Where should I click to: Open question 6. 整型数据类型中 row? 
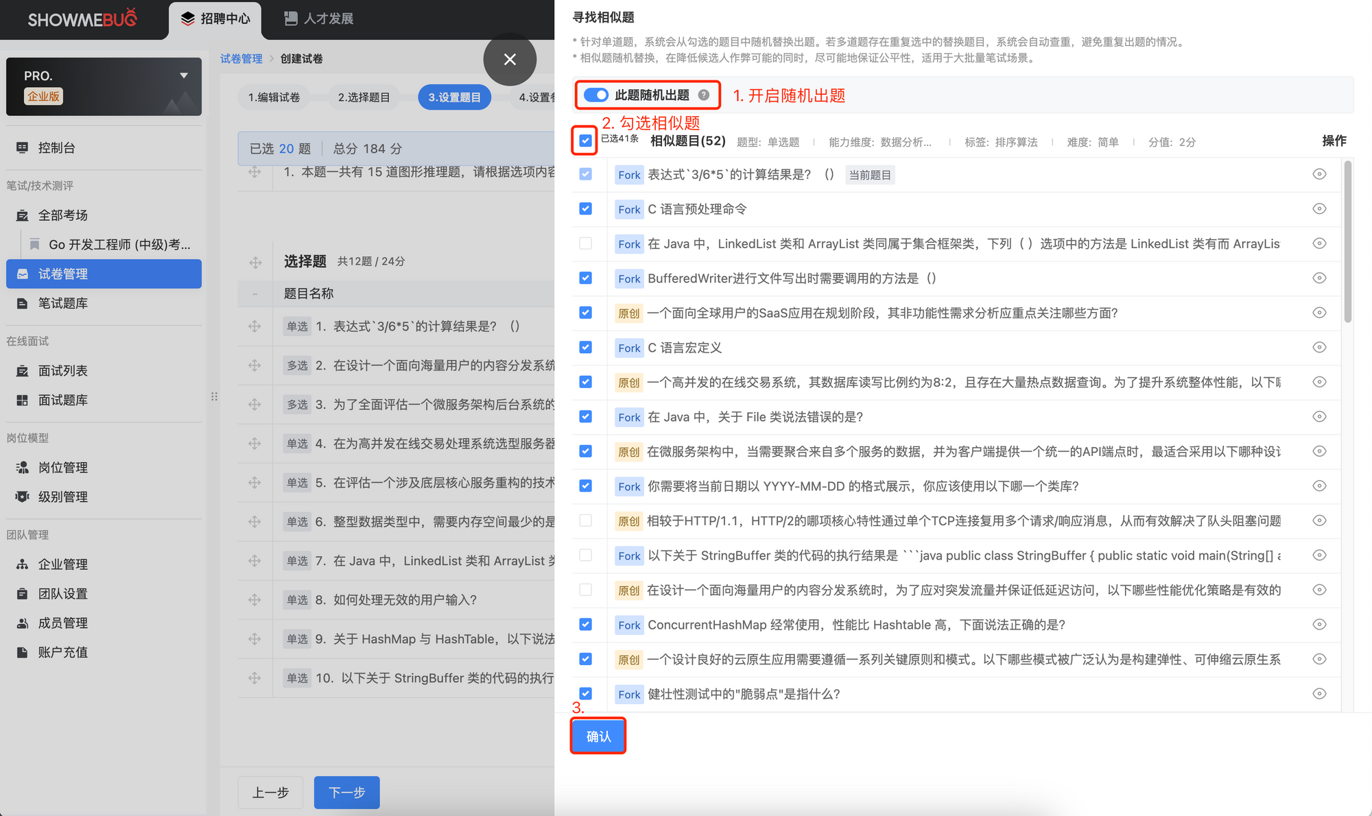[x=435, y=522]
